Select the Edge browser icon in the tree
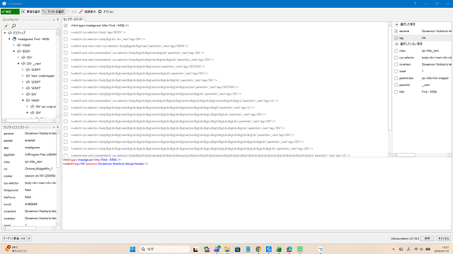Screen dimensions: 453x254 pos(14,39)
